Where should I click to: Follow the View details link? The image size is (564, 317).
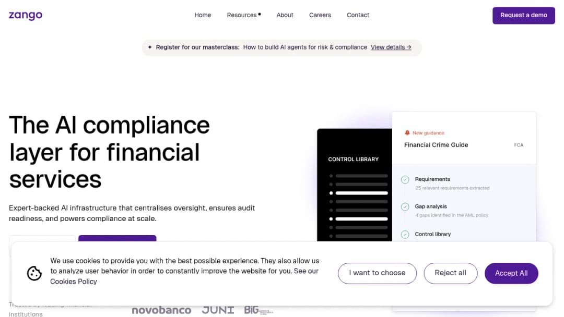pos(391,47)
